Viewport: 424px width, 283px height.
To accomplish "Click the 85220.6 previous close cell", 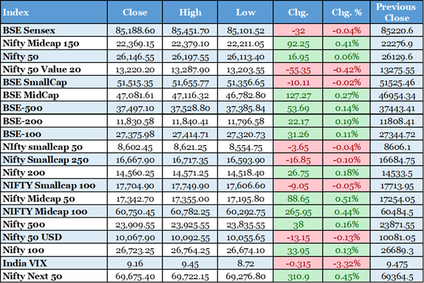I will coord(395,30).
